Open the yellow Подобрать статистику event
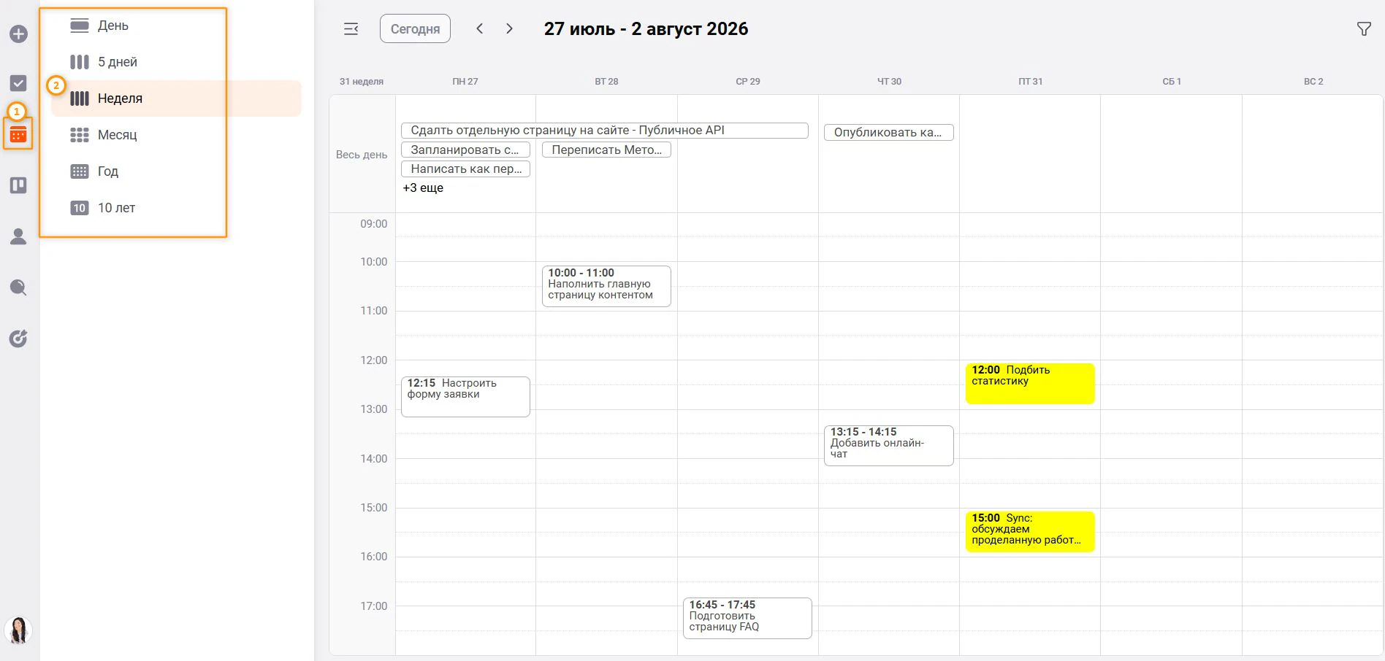The width and height of the screenshot is (1385, 661). [x=1030, y=383]
